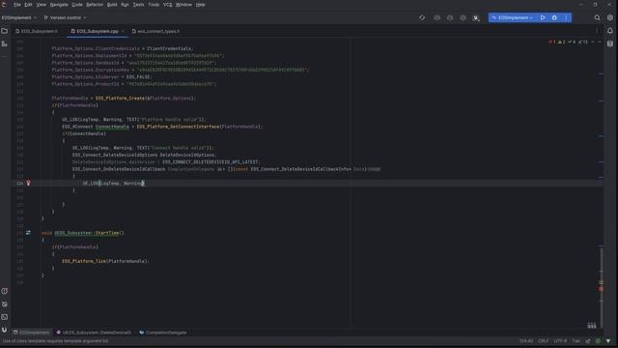The width and height of the screenshot is (618, 348).
Task: Open the Build menu
Action: coord(112,5)
